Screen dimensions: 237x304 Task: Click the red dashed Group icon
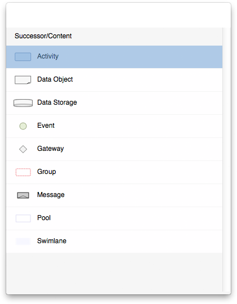tap(23, 172)
